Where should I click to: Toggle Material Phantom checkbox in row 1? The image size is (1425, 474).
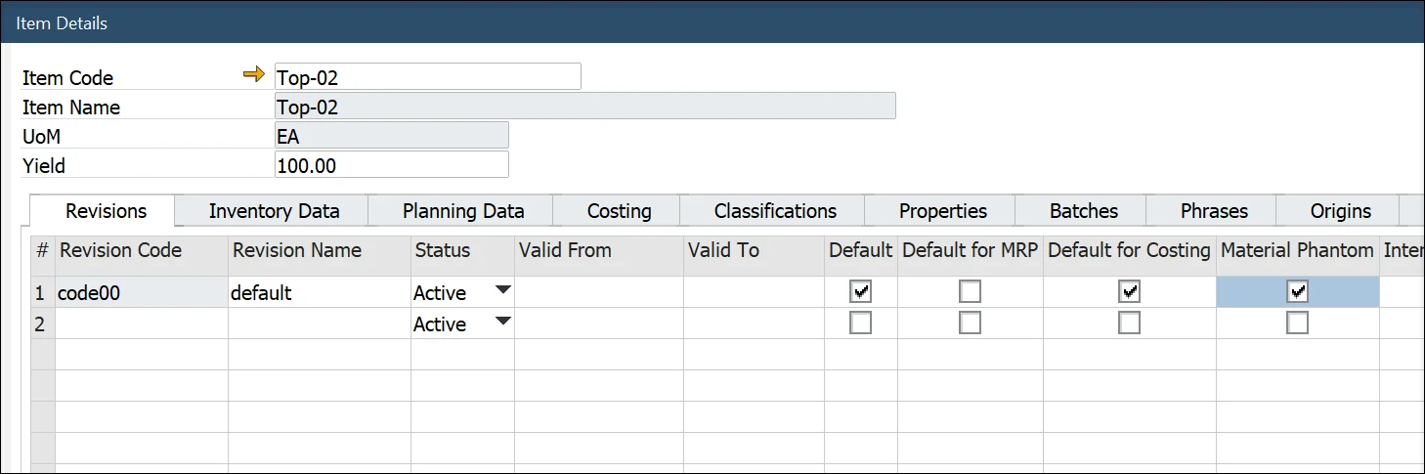(x=1297, y=292)
